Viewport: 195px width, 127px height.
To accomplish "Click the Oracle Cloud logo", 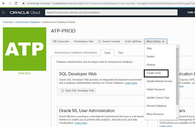I will click(x=24, y=13).
